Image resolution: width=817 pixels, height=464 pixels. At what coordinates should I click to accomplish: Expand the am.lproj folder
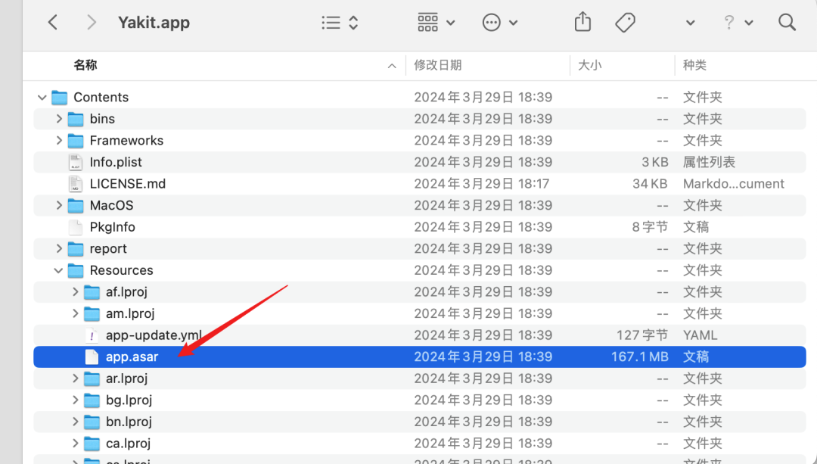coord(75,314)
